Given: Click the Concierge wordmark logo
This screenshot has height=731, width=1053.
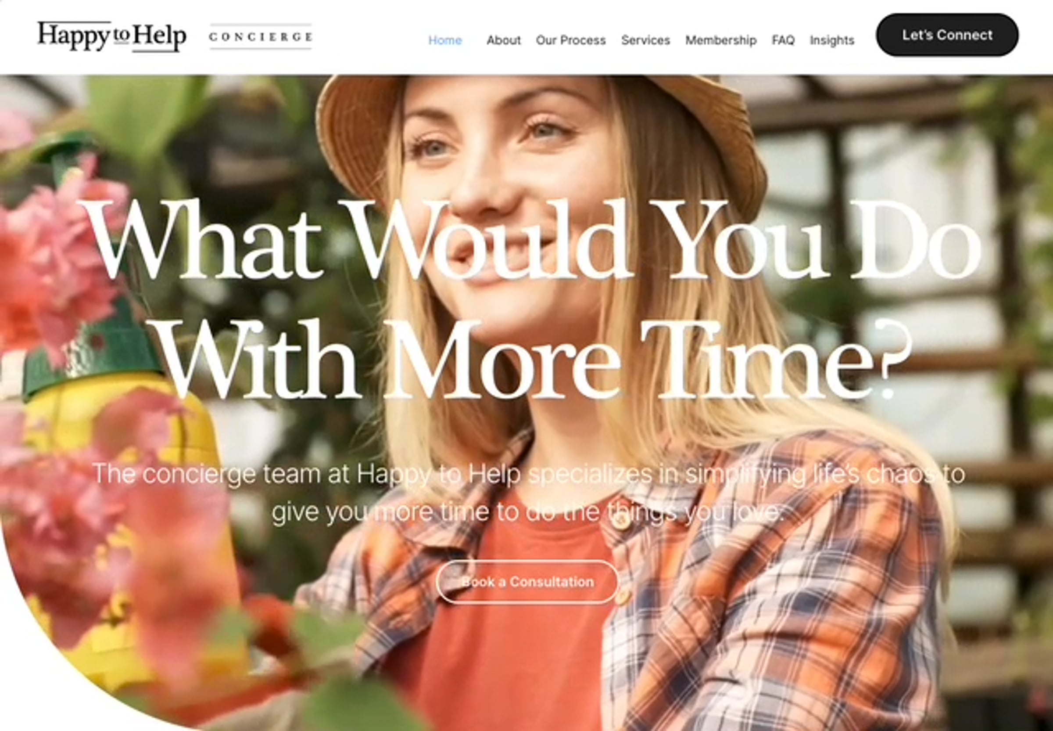Looking at the screenshot, I should (x=261, y=36).
